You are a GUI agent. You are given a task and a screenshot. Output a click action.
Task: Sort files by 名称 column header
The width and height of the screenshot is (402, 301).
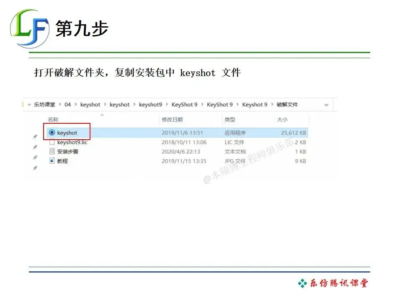tap(53, 120)
